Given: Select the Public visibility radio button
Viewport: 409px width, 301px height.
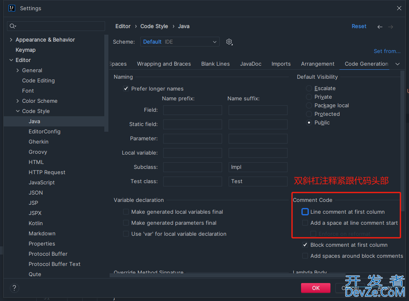Looking at the screenshot, I should pyautogui.click(x=309, y=122).
